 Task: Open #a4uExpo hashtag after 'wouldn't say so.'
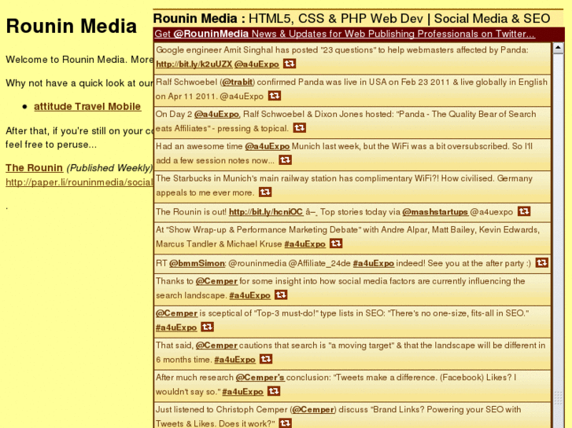[x=242, y=392]
